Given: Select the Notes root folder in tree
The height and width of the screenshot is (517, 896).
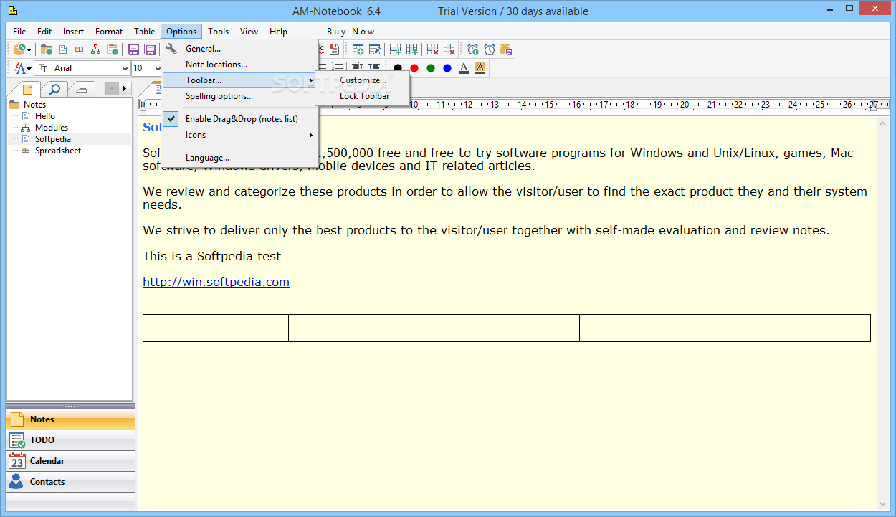Looking at the screenshot, I should (34, 105).
